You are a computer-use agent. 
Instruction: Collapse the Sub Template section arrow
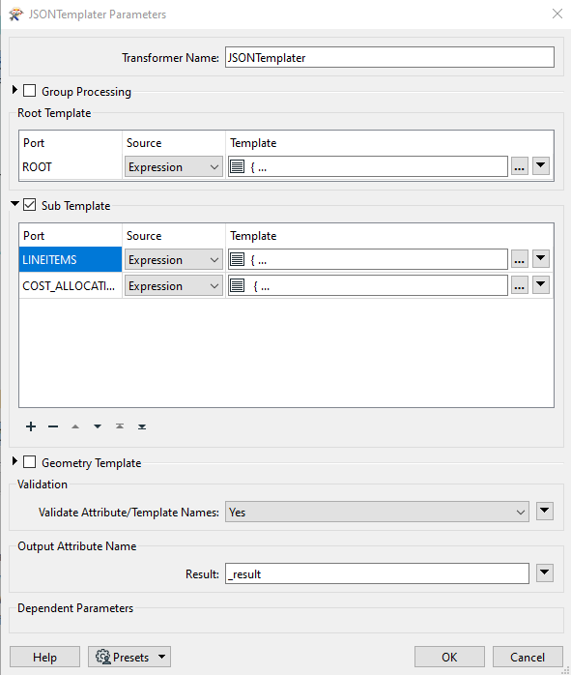(x=15, y=204)
